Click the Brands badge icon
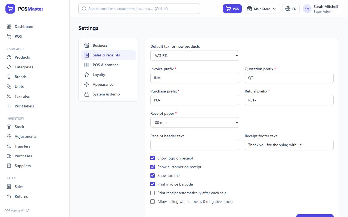The image size is (348, 217). pos(9,77)
